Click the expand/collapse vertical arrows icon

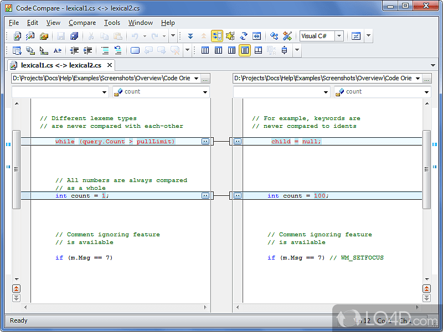284,50
